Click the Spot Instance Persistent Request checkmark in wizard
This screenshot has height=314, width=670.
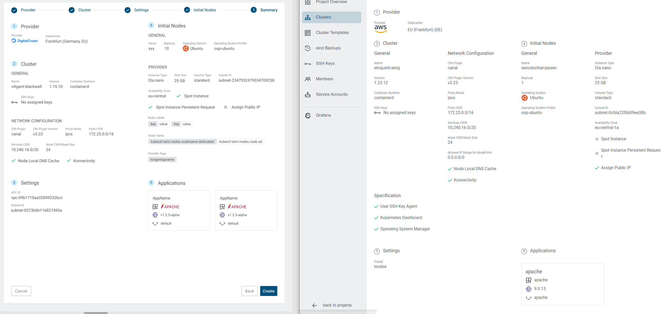[150, 107]
